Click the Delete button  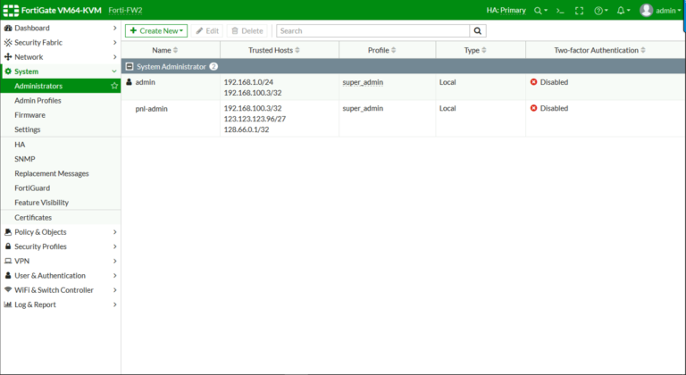click(x=247, y=30)
